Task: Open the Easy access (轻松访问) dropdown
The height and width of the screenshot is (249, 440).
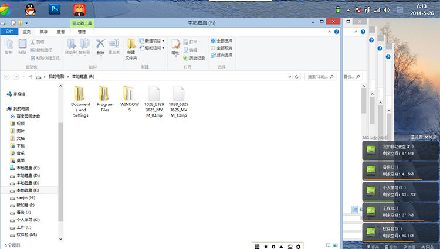Action: click(x=152, y=48)
